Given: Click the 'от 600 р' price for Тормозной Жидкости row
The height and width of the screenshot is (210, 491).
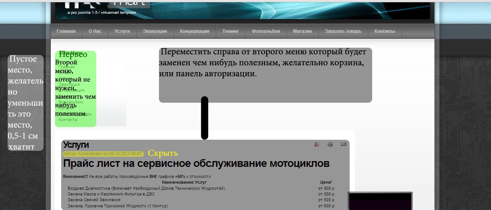Looking at the screenshot, I should [326, 206].
